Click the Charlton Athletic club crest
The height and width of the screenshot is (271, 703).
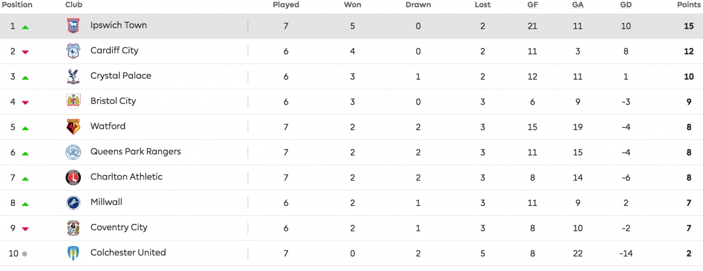click(x=73, y=177)
